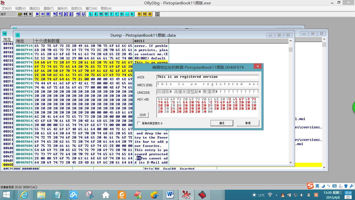Open the 插件(P) menu
The width and height of the screenshot is (355, 200).
coord(62,9)
